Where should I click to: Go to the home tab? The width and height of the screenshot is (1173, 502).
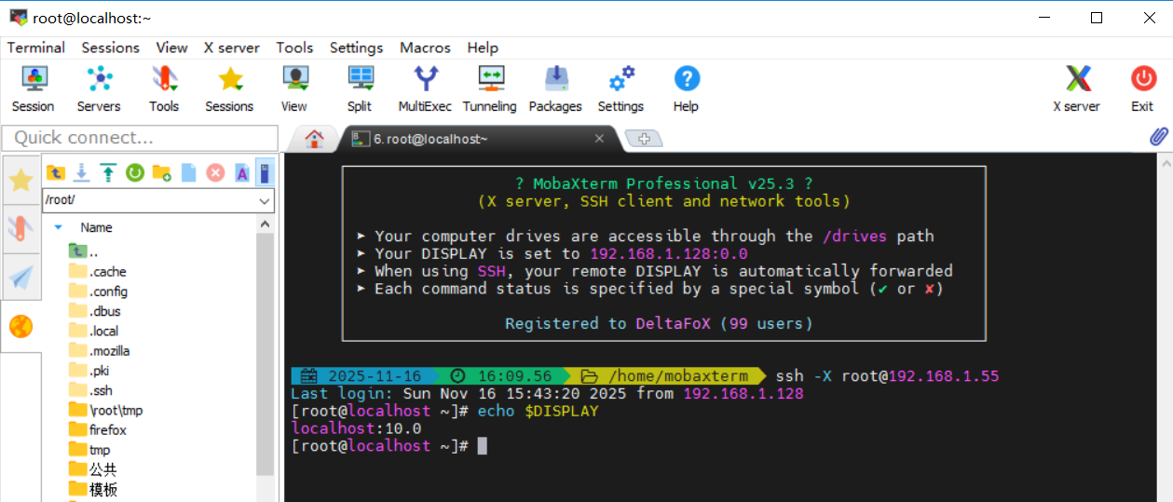315,139
